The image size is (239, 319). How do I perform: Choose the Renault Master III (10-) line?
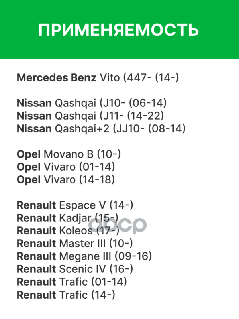(75, 243)
